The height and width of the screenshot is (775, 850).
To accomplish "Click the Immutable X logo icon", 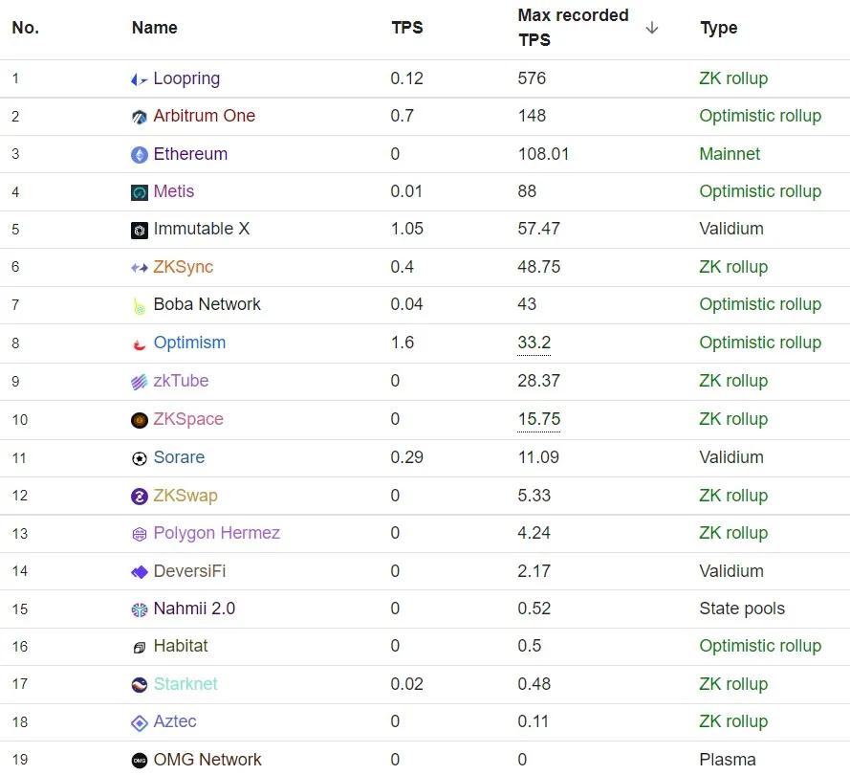I will click(140, 230).
